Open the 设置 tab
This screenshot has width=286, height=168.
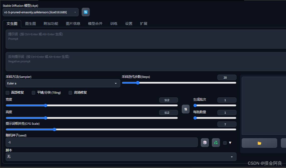(x=129, y=24)
